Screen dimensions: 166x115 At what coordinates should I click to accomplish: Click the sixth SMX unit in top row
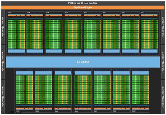tap(111, 33)
